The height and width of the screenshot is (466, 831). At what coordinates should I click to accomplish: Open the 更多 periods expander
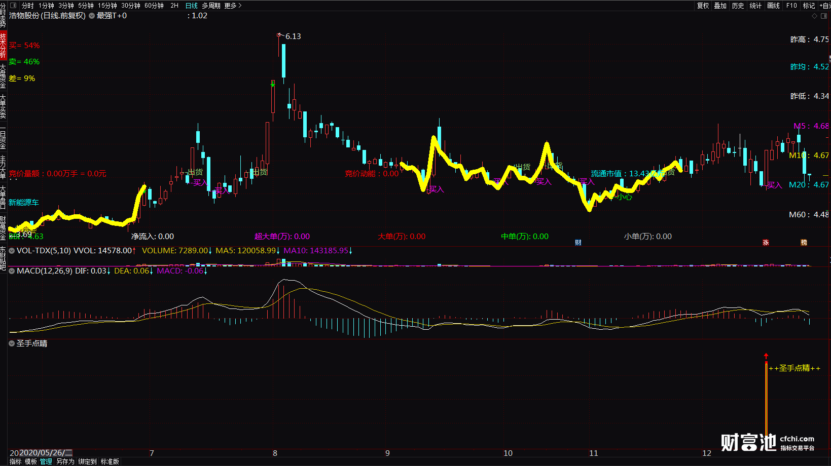pos(233,6)
